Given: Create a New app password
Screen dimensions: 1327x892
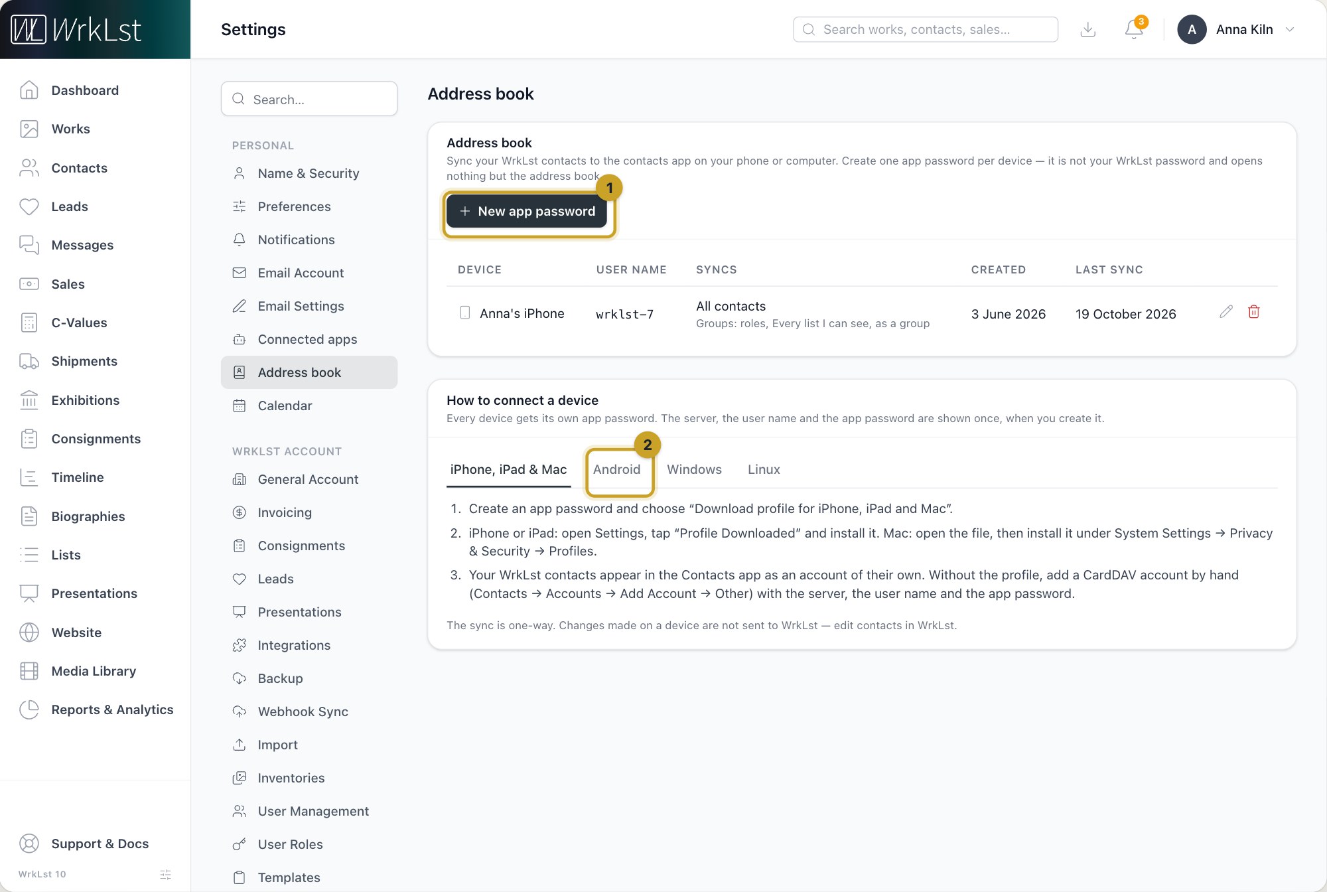Looking at the screenshot, I should [x=527, y=211].
